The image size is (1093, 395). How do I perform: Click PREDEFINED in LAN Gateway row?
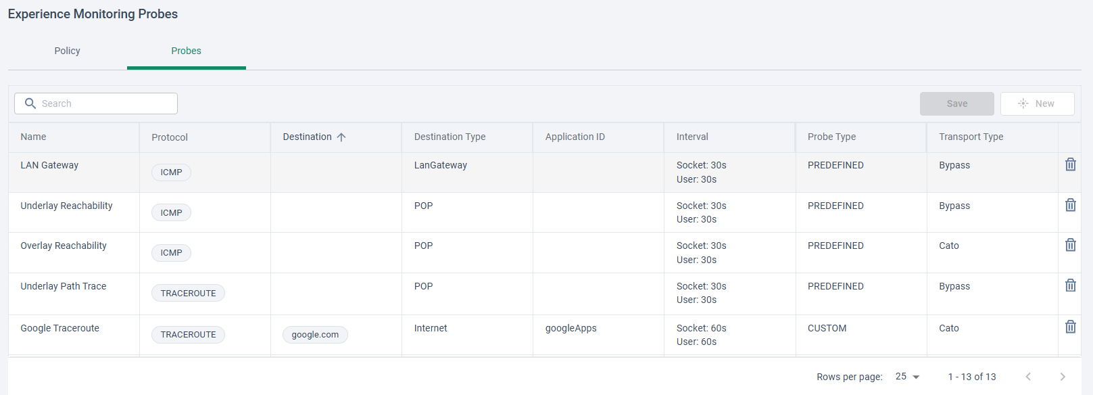click(x=835, y=165)
